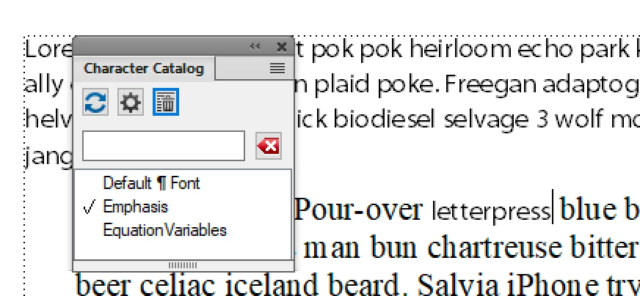Select the Character Catalog tab
The image size is (640, 296).
coord(144,68)
